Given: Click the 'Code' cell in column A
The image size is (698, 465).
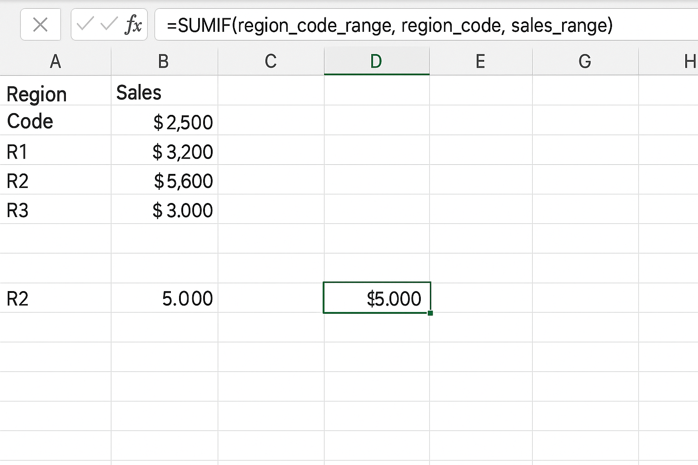Looking at the screenshot, I should tap(55, 120).
